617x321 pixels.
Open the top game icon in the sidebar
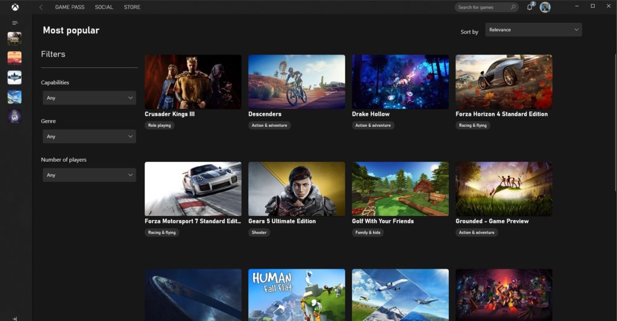coord(14,38)
